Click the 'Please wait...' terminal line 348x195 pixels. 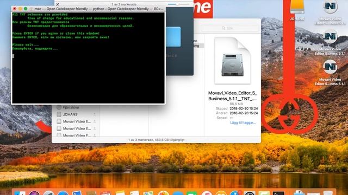[26, 44]
